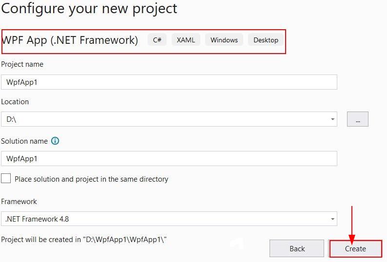Image resolution: width=387 pixels, height=262 pixels.
Task: Click the Framework label text
Action: [19, 201]
